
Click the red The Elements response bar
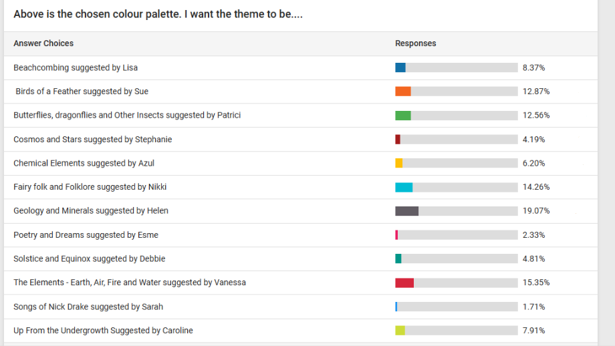click(x=404, y=283)
